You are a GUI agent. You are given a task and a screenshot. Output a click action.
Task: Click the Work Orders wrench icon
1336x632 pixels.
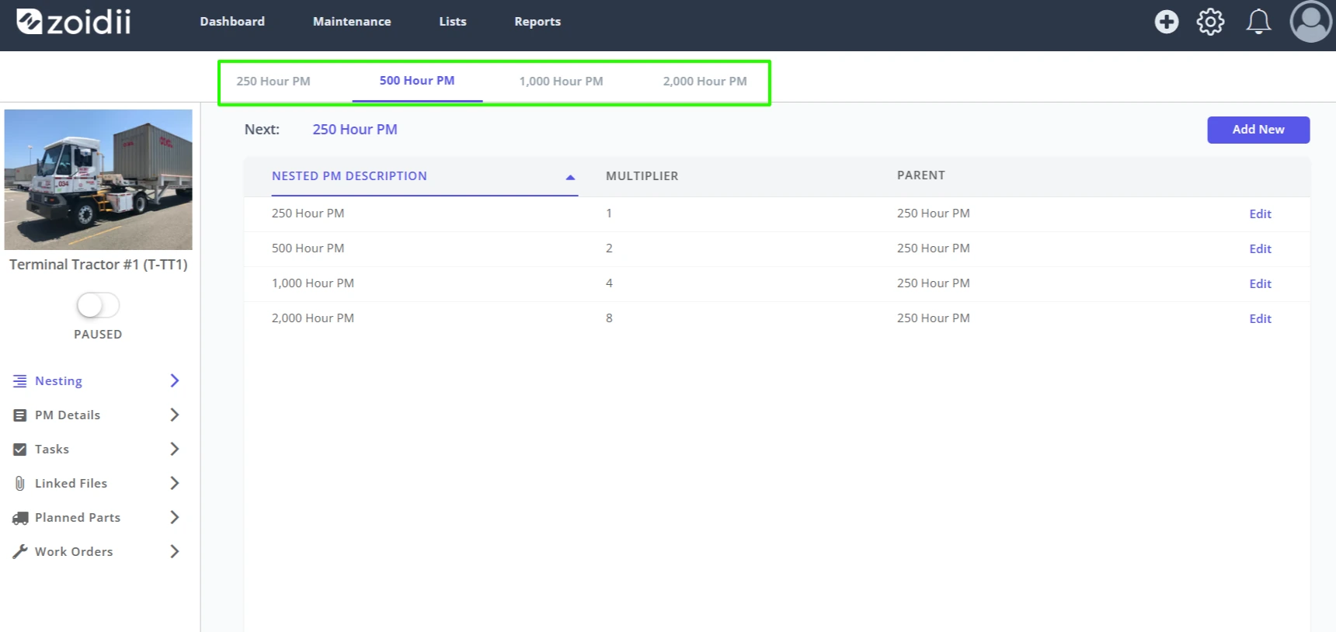(20, 552)
